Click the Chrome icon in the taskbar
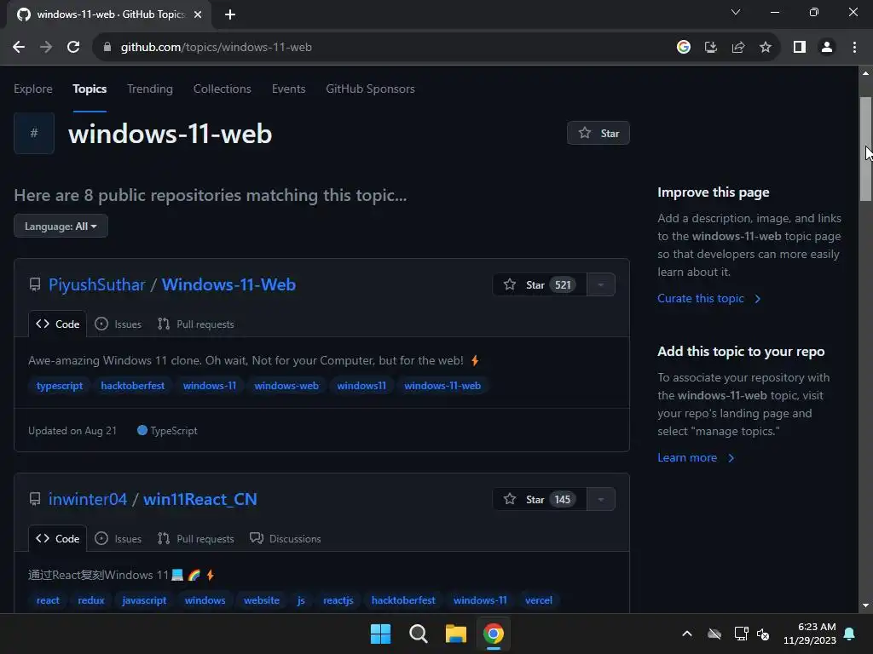 (494, 634)
